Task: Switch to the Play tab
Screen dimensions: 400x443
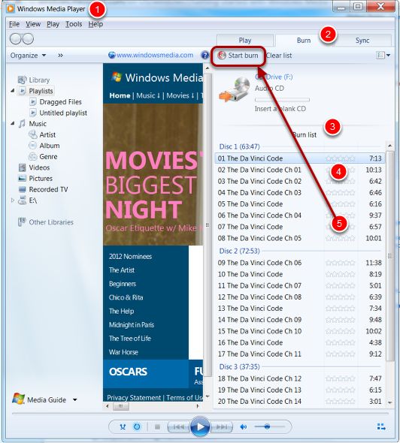Action: pos(245,41)
